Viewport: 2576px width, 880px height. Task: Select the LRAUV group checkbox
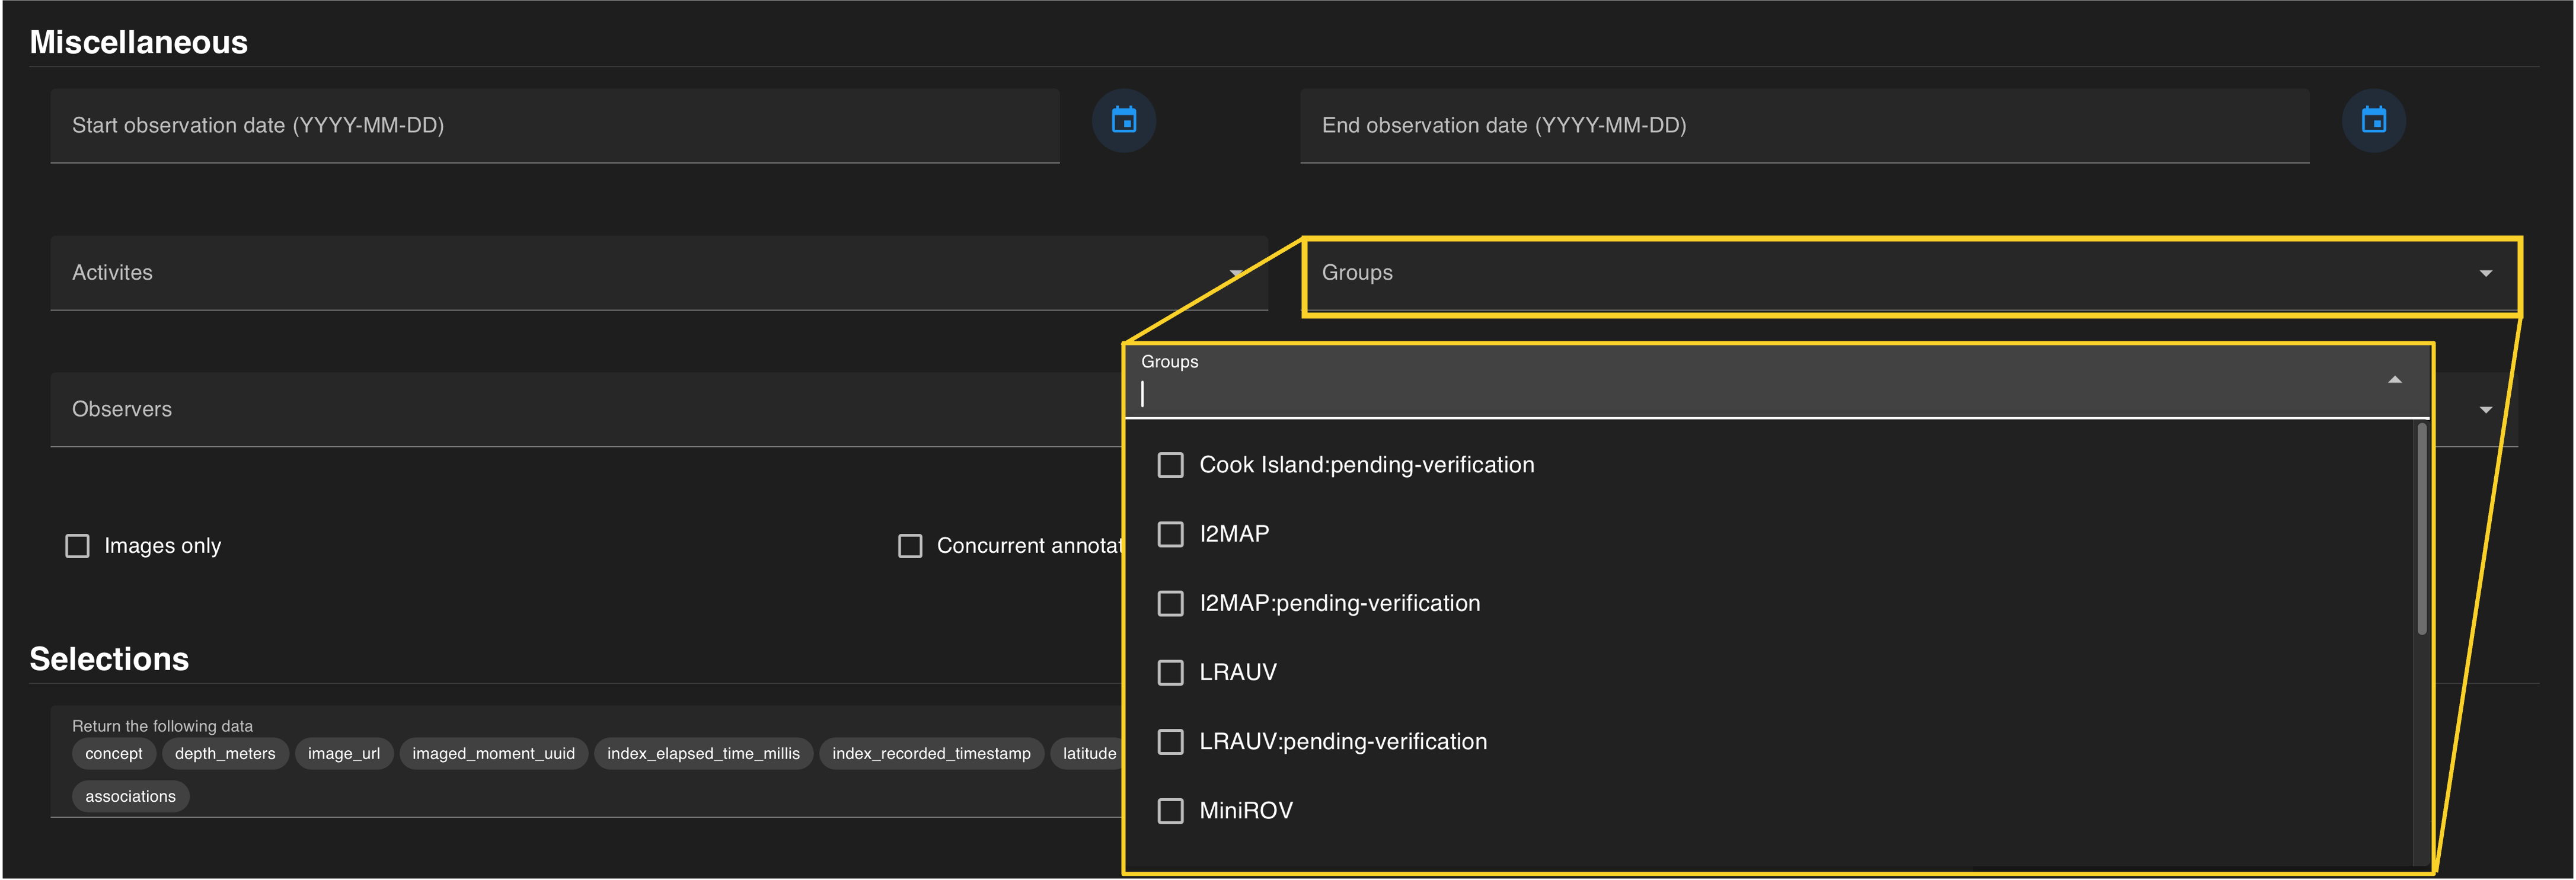[1170, 672]
